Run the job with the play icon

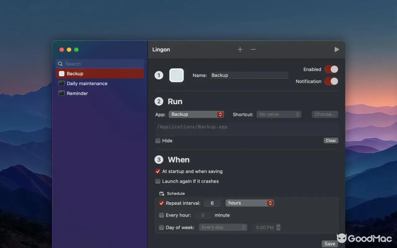tap(337, 50)
